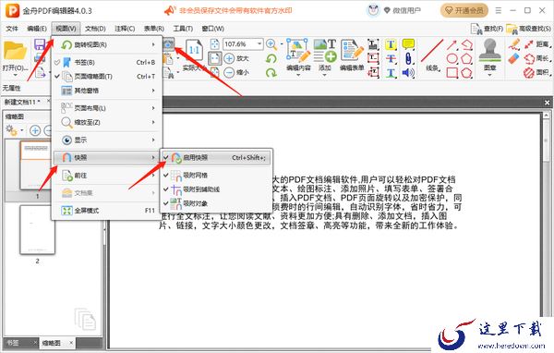Select the 距离 distance measurement tool
This screenshot has width=554, height=353.
[x=536, y=44]
